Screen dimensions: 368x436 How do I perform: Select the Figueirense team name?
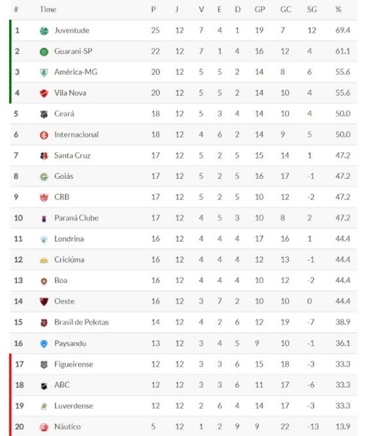tap(74, 364)
